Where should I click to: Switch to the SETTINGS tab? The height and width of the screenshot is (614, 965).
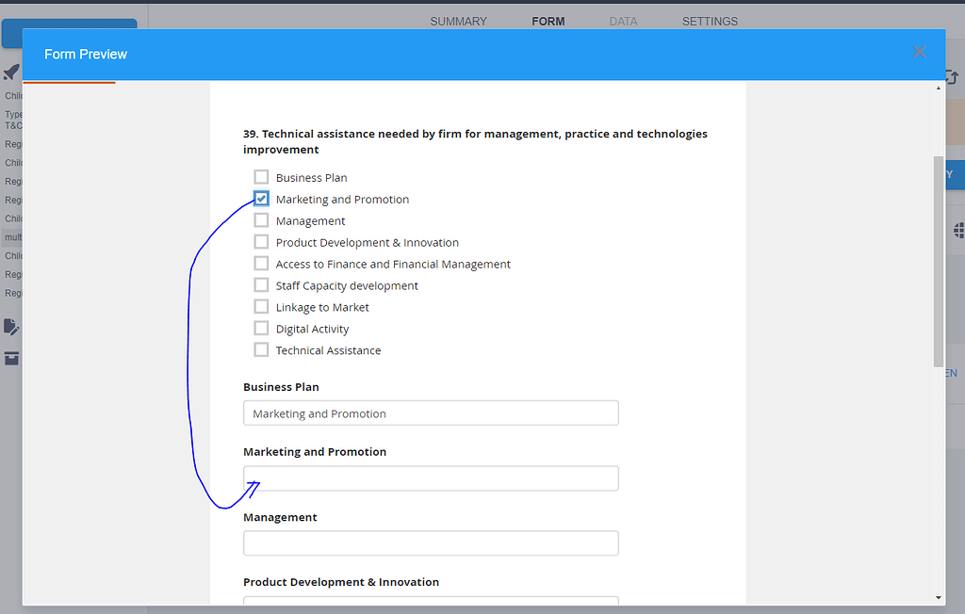pyautogui.click(x=710, y=21)
